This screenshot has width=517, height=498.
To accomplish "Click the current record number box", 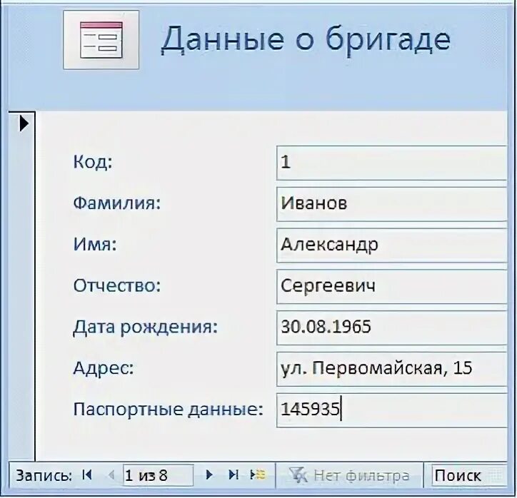I will (x=159, y=475).
